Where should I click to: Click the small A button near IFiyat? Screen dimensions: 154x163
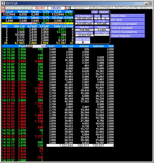(27, 46)
